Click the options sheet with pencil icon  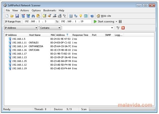coord(60,16)
